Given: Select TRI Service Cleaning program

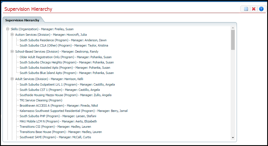Looking at the screenshot, I should coord(41,100).
